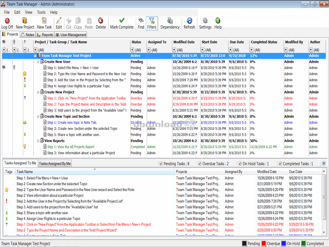Uncheck the On Hold Tasks checkbox
Viewport: 329px width, 247px height.
240,163
